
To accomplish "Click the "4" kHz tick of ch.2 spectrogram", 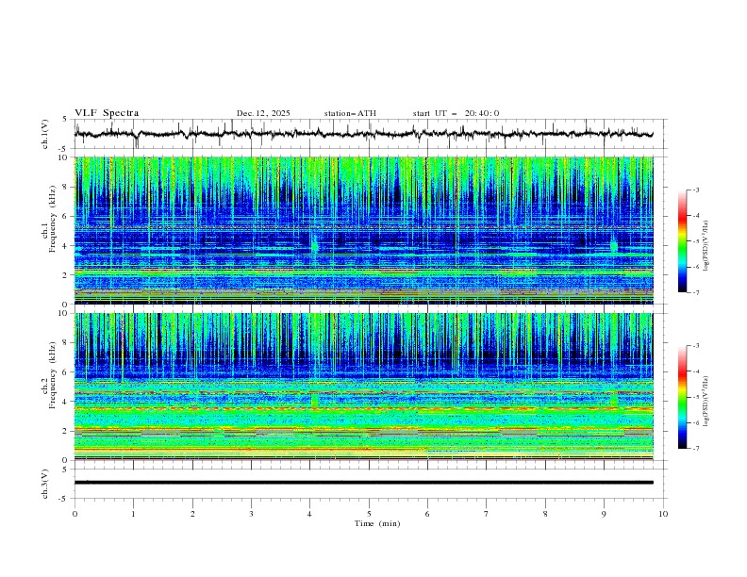I will coord(67,402).
